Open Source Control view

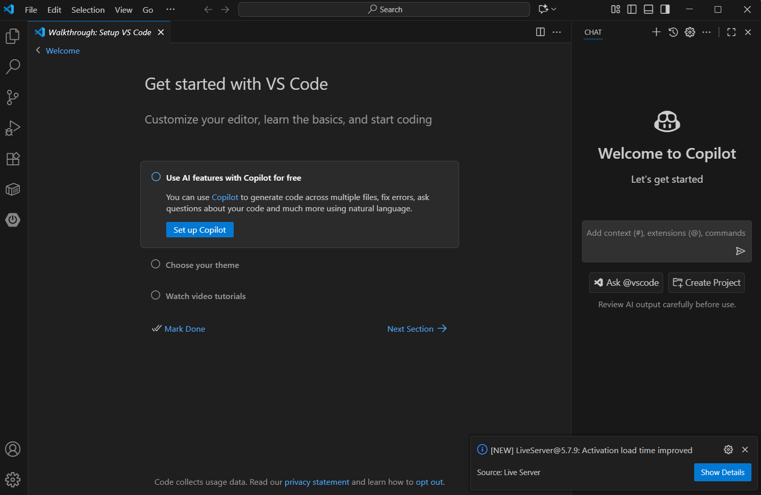(13, 97)
